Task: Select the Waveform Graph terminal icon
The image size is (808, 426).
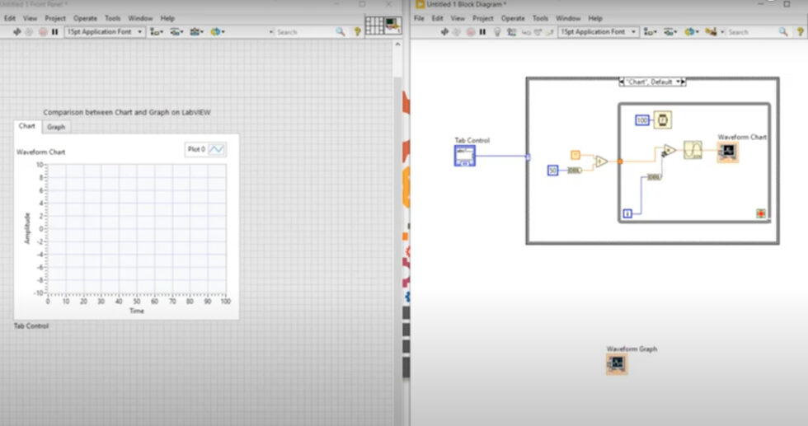Action: point(617,363)
